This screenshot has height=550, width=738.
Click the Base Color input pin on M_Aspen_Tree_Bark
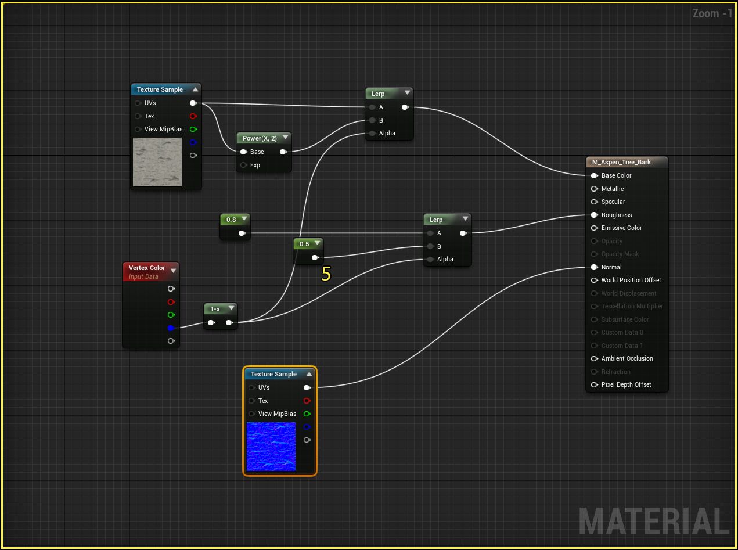click(x=594, y=175)
